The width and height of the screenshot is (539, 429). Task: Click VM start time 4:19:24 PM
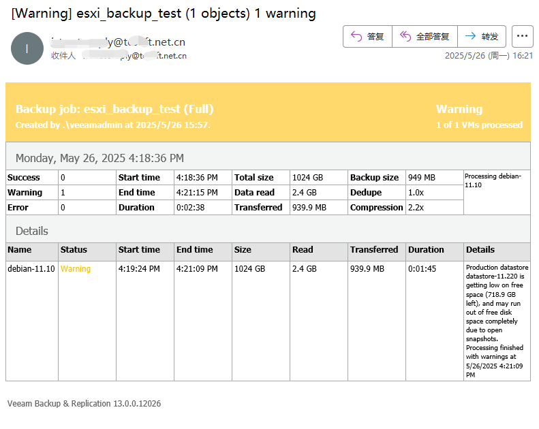[139, 268]
